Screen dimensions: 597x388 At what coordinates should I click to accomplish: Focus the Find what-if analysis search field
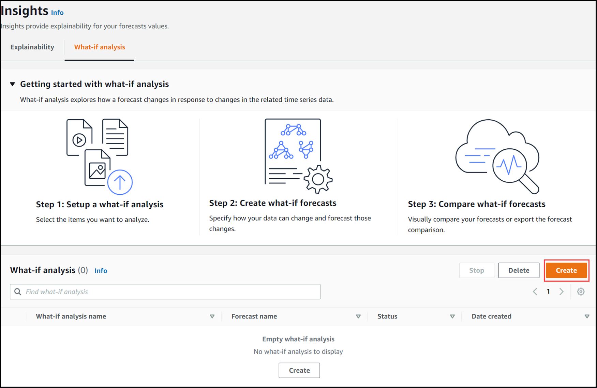tap(165, 292)
